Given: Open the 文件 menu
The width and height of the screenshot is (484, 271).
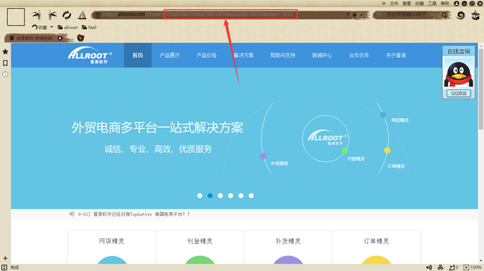Looking at the screenshot, I should [x=394, y=3].
